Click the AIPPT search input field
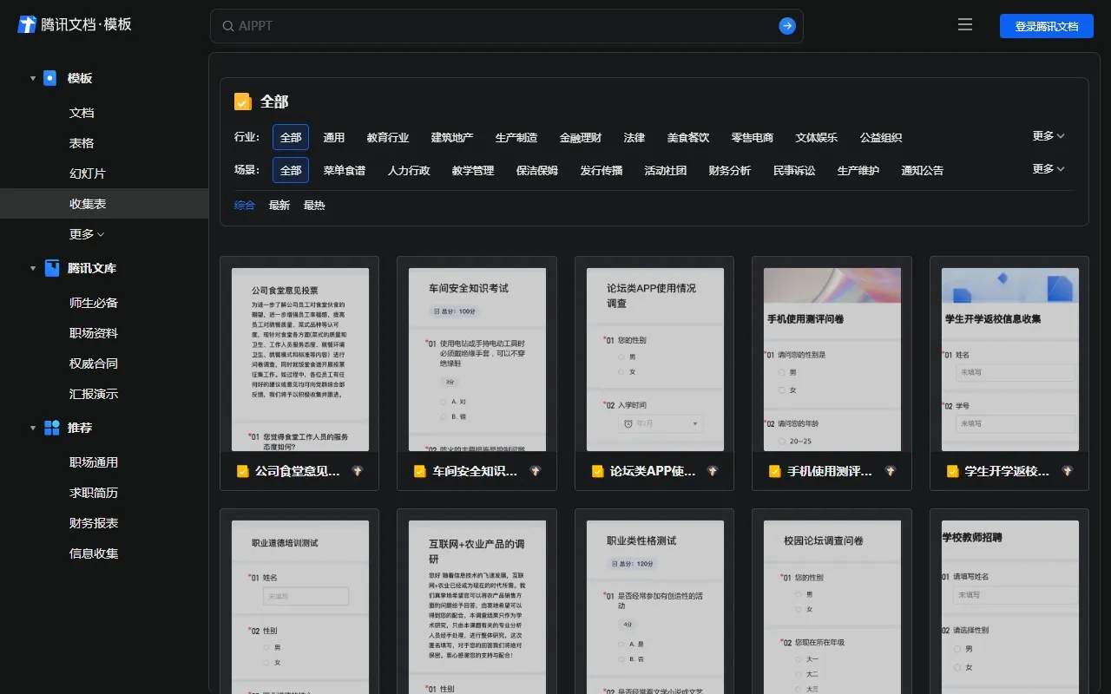1111x694 pixels. [x=434, y=25]
